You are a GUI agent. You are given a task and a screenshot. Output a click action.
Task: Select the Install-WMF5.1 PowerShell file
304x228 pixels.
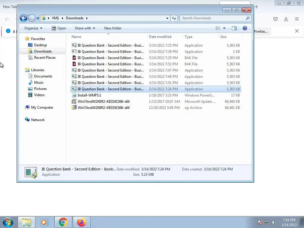[156, 95]
